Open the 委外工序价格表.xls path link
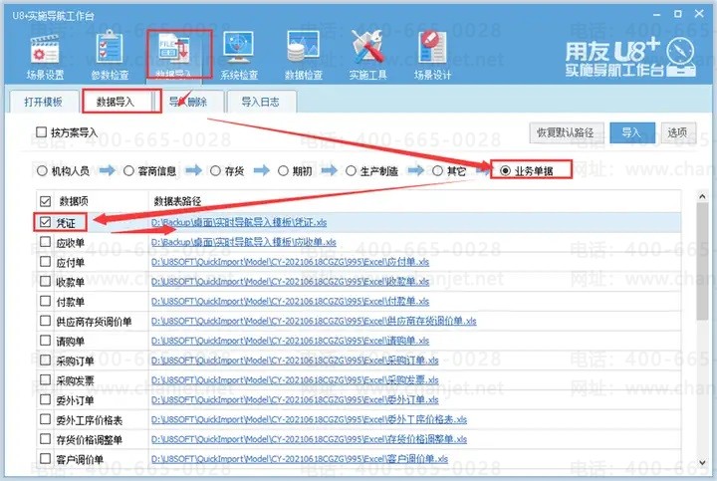 click(x=309, y=419)
